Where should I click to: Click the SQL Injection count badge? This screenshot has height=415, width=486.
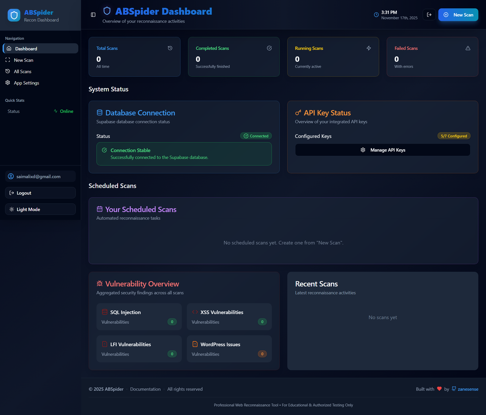tap(172, 322)
